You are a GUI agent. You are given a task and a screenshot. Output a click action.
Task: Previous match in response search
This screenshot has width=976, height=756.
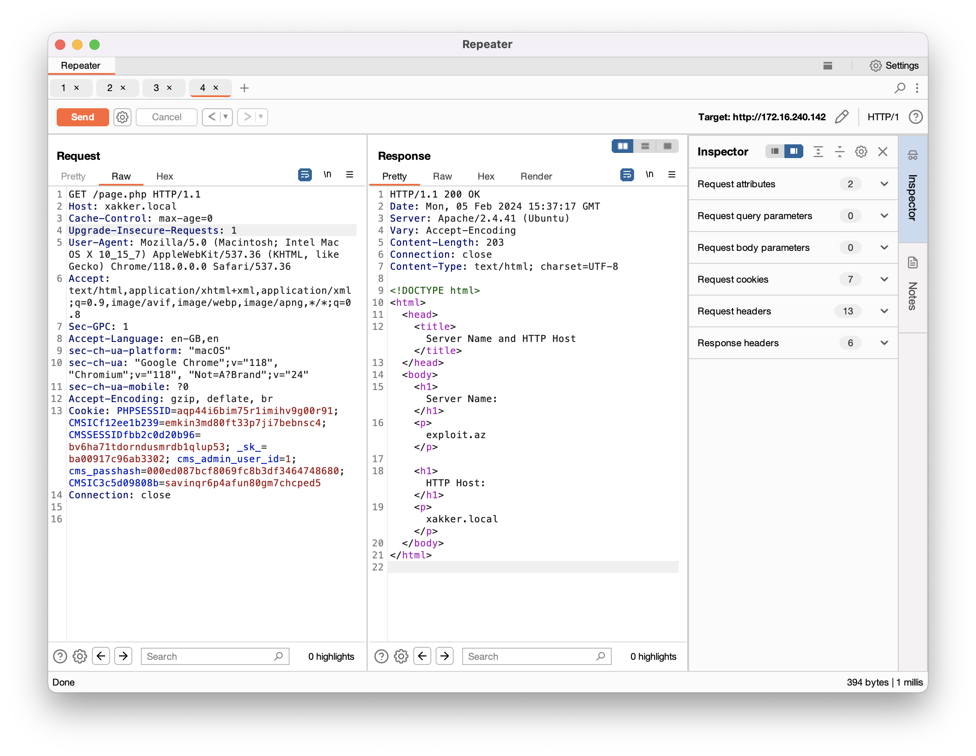[x=422, y=656]
